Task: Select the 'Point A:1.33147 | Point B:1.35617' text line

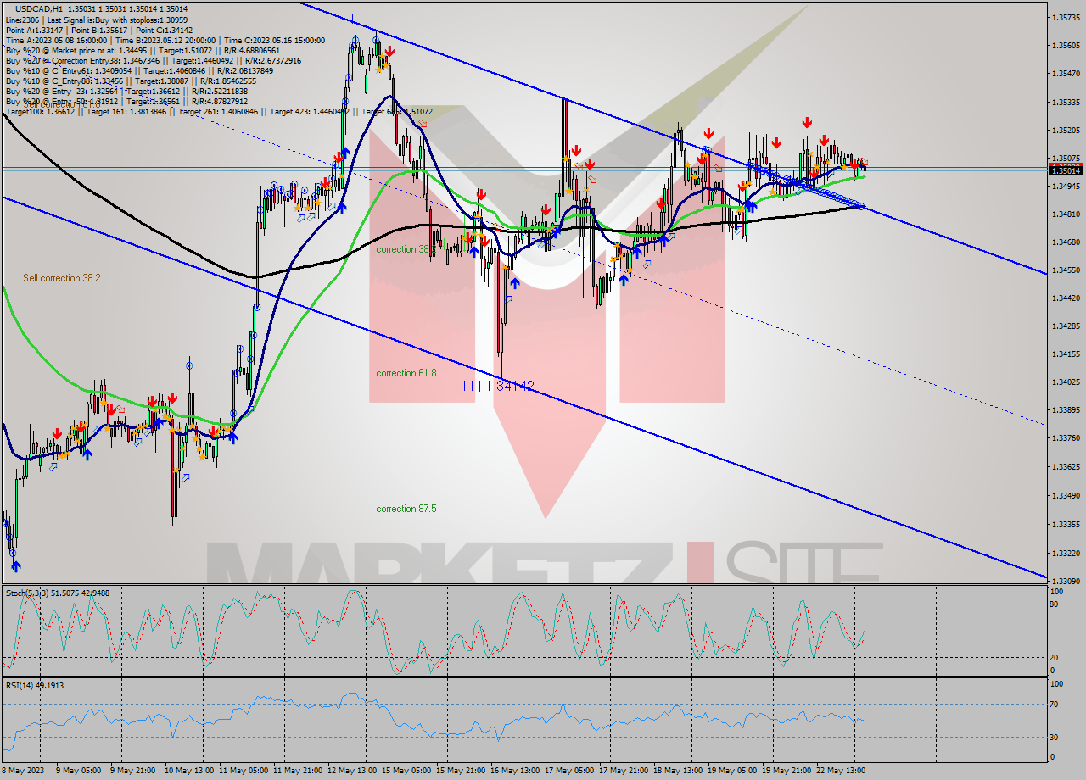Action: click(x=99, y=29)
